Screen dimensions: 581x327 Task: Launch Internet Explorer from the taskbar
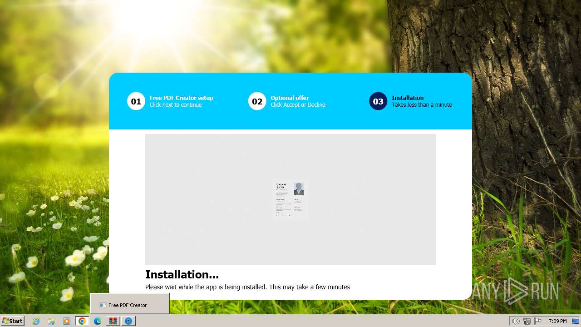coord(36,321)
